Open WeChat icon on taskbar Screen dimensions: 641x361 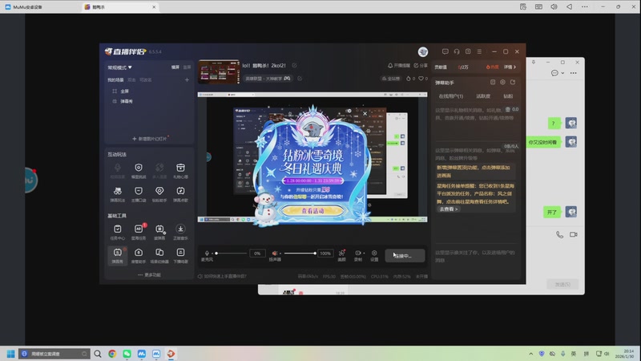tap(127, 354)
